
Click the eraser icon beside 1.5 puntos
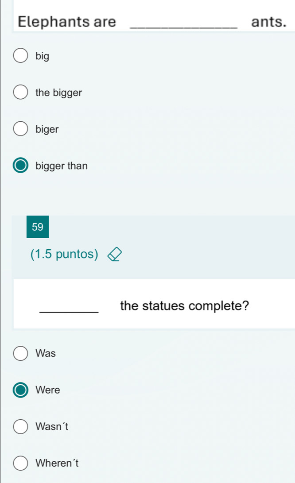(115, 255)
